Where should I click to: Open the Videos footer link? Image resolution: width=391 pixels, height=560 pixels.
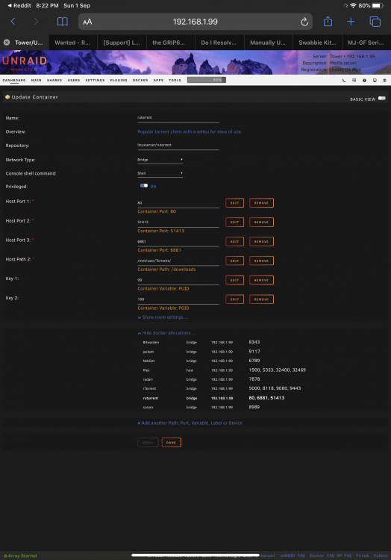tap(381, 556)
